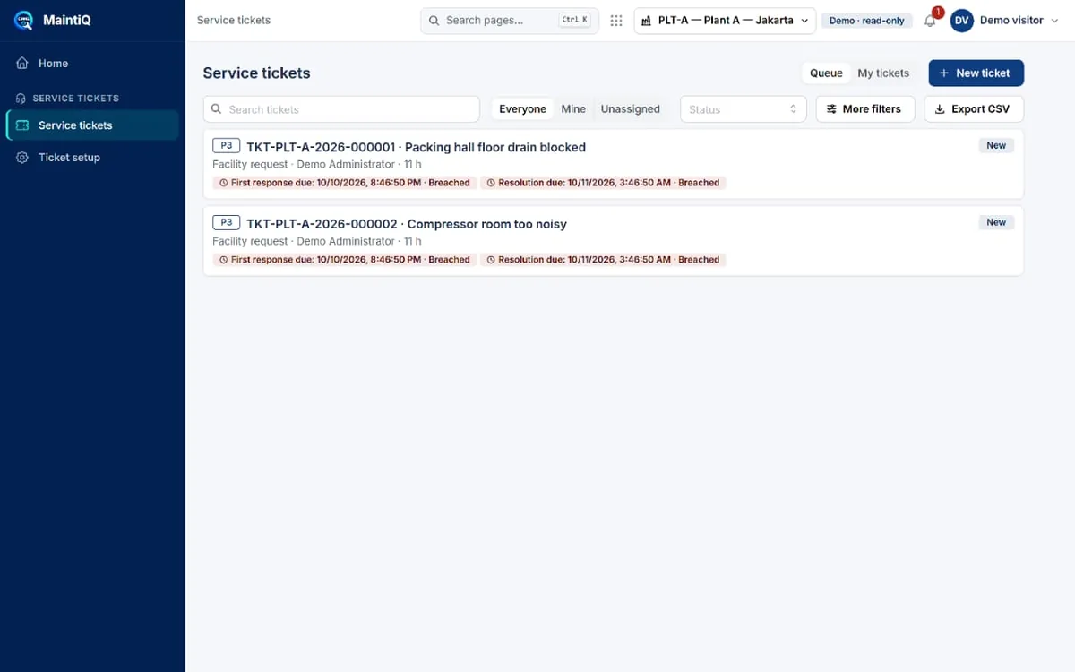Click the MaintiQ logo icon
Viewport: 1075px width, 672px height.
point(24,20)
